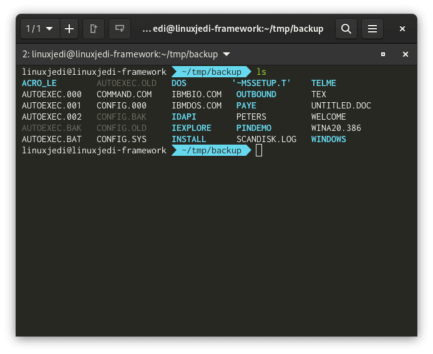
Task: Open the 1/1 session switcher dropdown
Action: [x=39, y=29]
